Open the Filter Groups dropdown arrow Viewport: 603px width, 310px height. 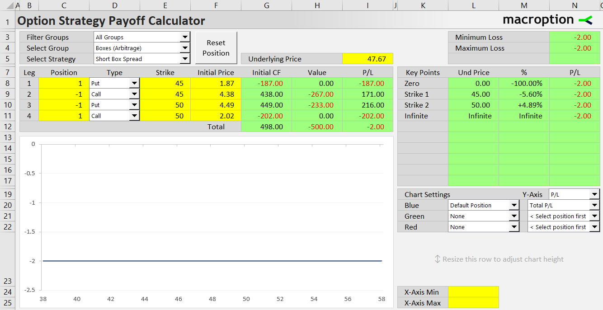185,37
